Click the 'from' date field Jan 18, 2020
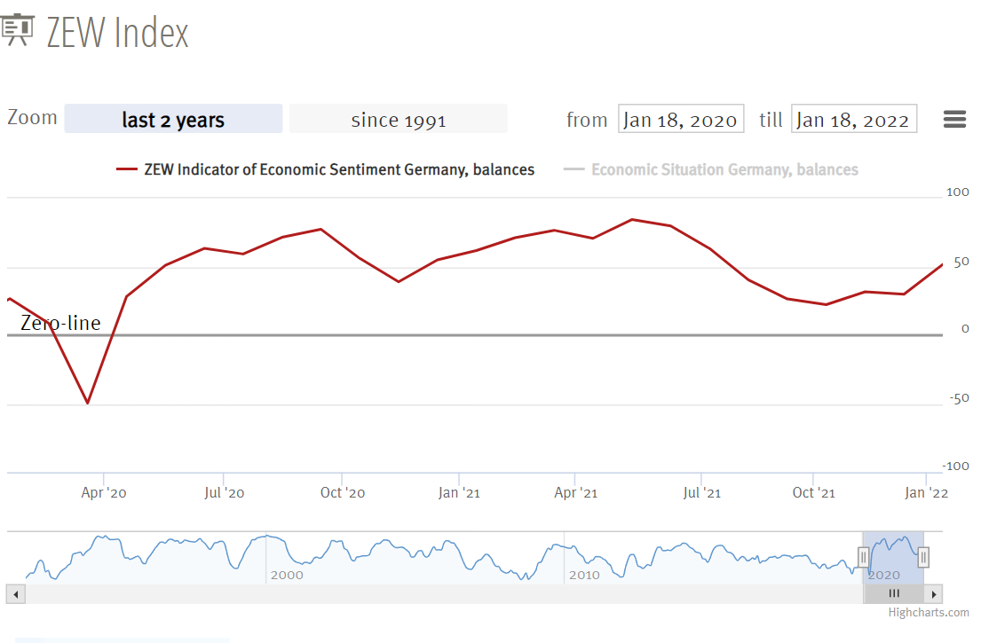981x643 pixels. 681,120
